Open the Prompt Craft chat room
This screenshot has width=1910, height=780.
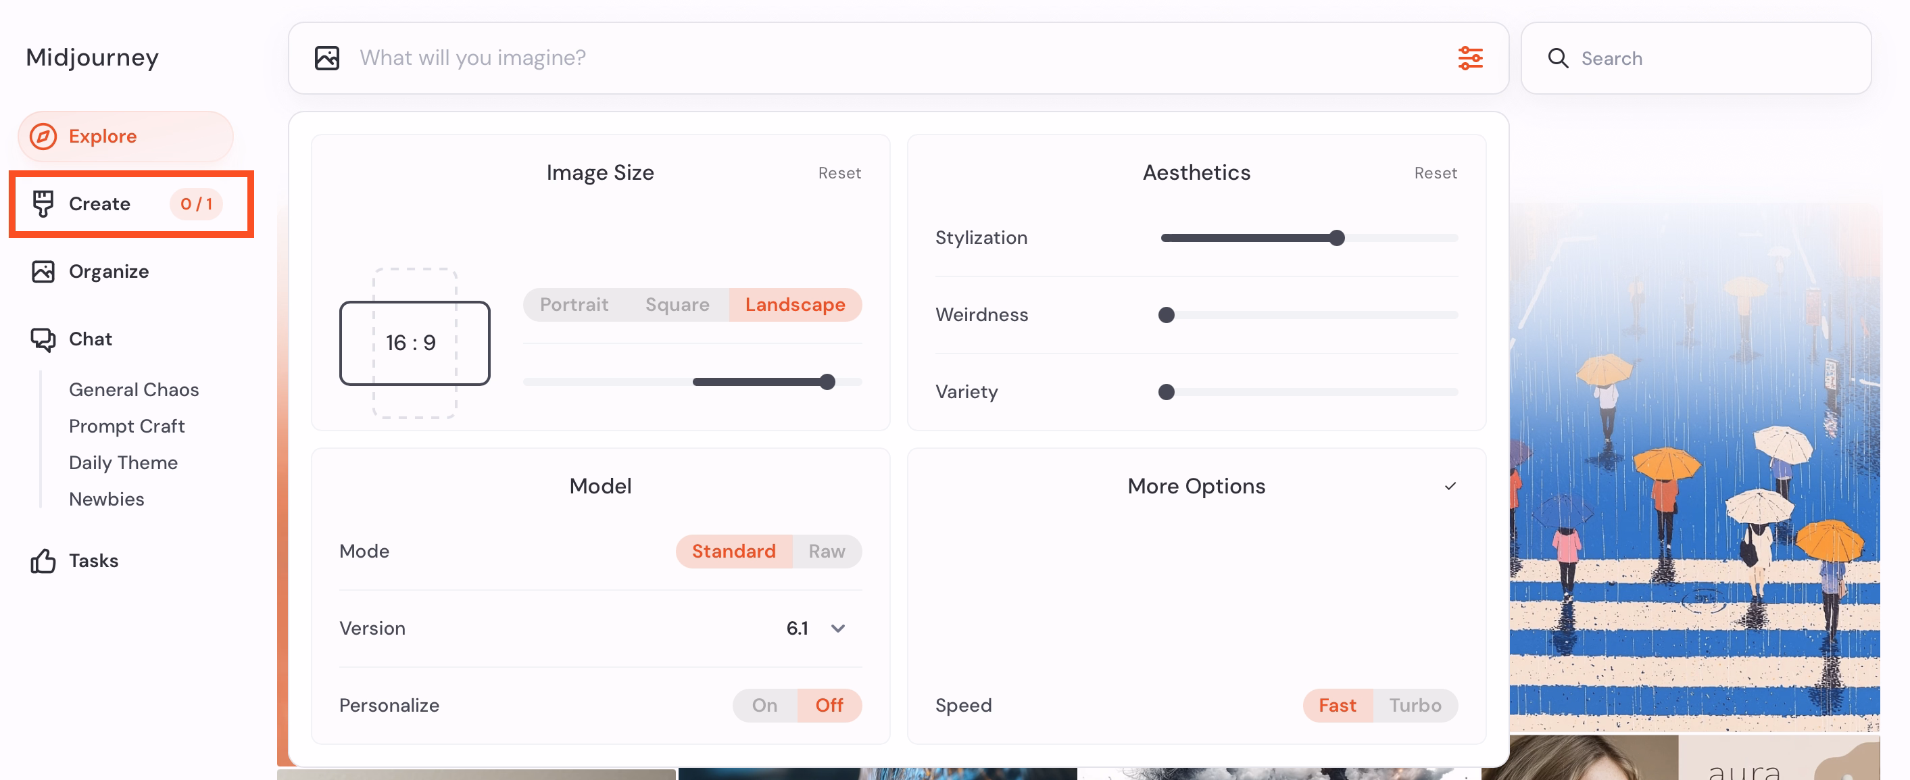coord(127,426)
